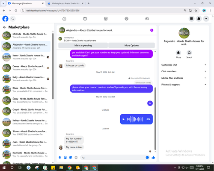
Task: Search in conversation icon
Action: tap(189, 53)
